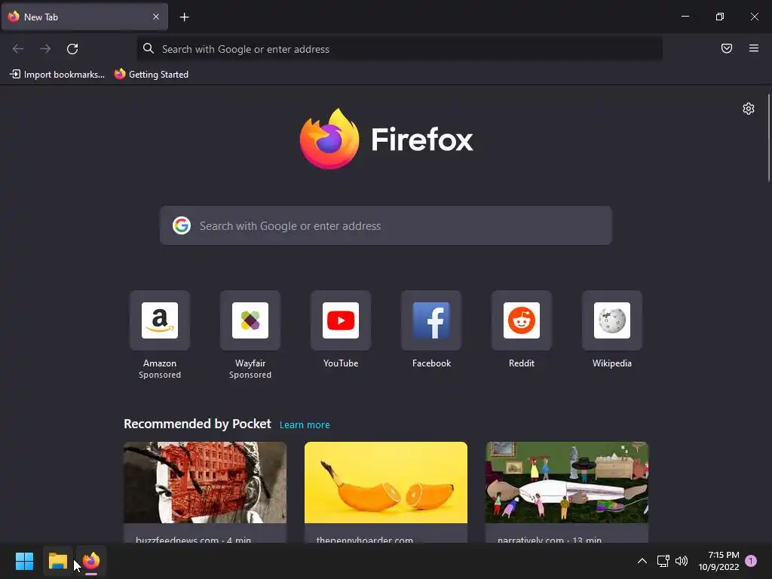Click the Forward navigation arrow
772x579 pixels.
(45, 49)
